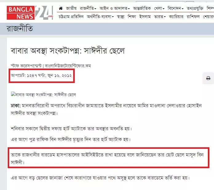Viewport: 214px width, 190px height.
Task: Open the জাতীয় menu item
Action: pos(71,9)
